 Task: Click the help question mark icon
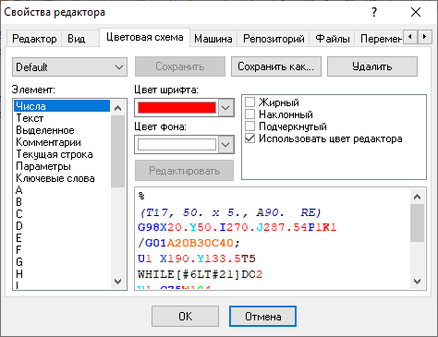coord(374,12)
